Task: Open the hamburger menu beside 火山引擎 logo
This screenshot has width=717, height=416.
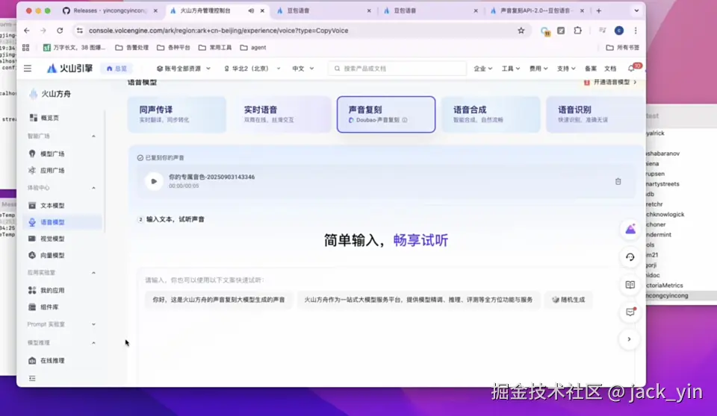Action: click(28, 69)
